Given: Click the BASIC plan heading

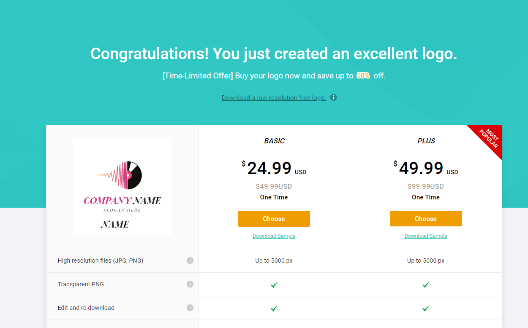Looking at the screenshot, I should pyautogui.click(x=275, y=141).
